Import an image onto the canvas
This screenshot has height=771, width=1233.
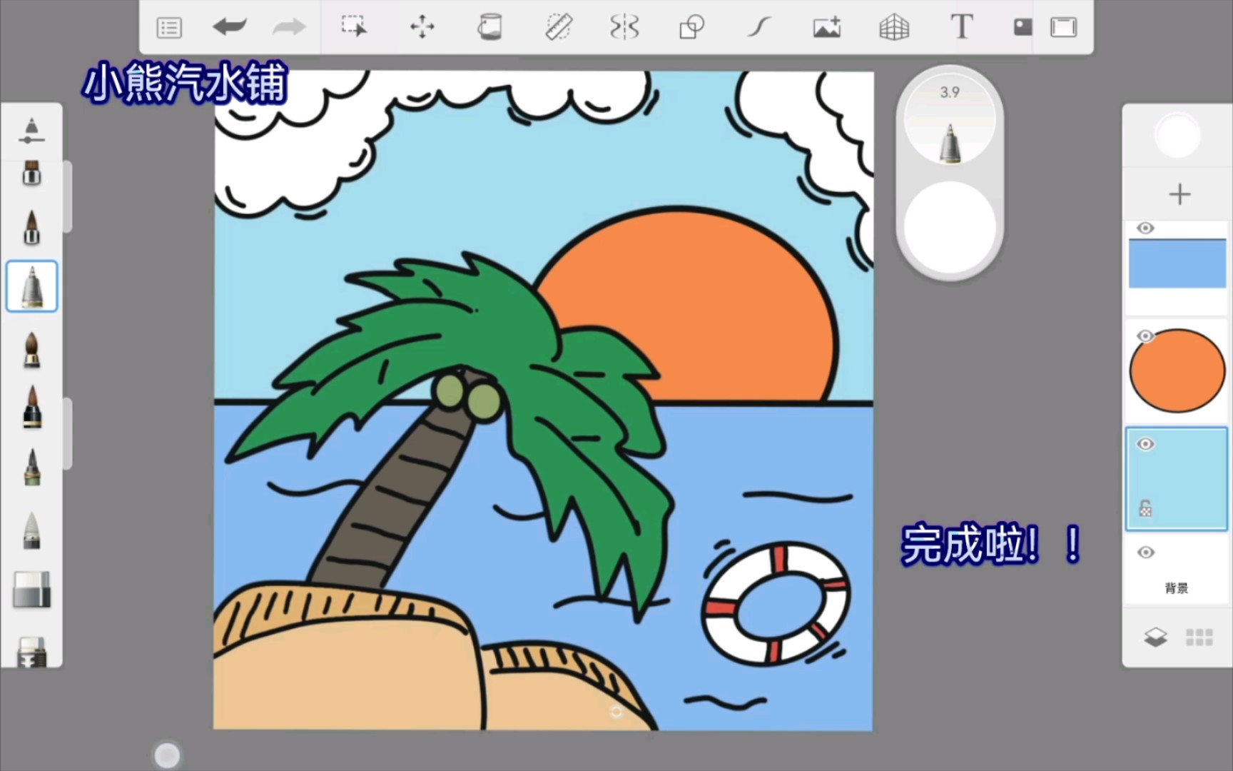[826, 27]
